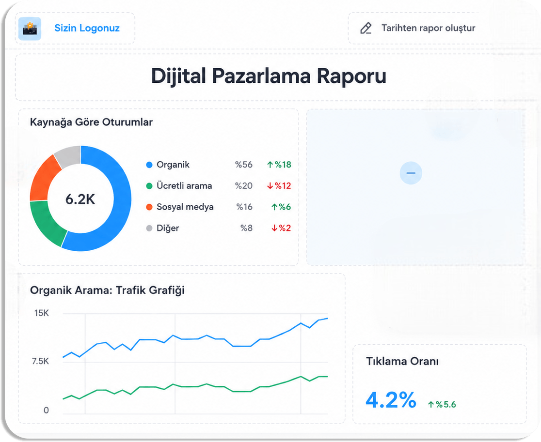Click the round minus button in empty widget
This screenshot has width=541, height=442.
[x=411, y=173]
